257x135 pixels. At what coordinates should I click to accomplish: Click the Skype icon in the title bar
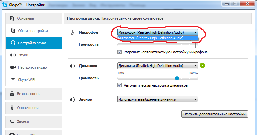[5, 5]
